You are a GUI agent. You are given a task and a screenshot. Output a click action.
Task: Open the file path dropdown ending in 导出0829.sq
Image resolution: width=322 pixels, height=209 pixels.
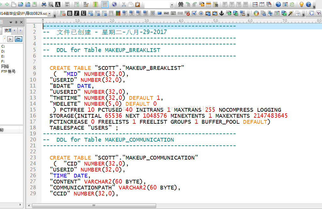click(49, 14)
